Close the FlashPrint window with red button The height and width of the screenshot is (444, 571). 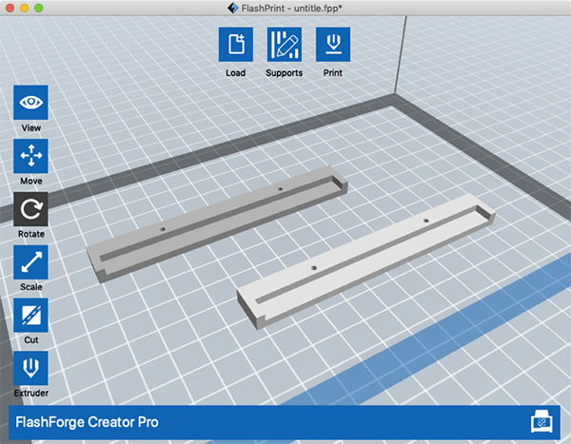pos(12,8)
